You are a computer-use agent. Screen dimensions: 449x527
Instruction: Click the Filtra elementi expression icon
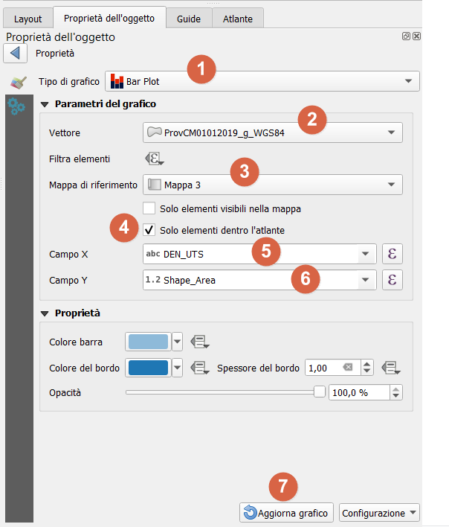(154, 159)
